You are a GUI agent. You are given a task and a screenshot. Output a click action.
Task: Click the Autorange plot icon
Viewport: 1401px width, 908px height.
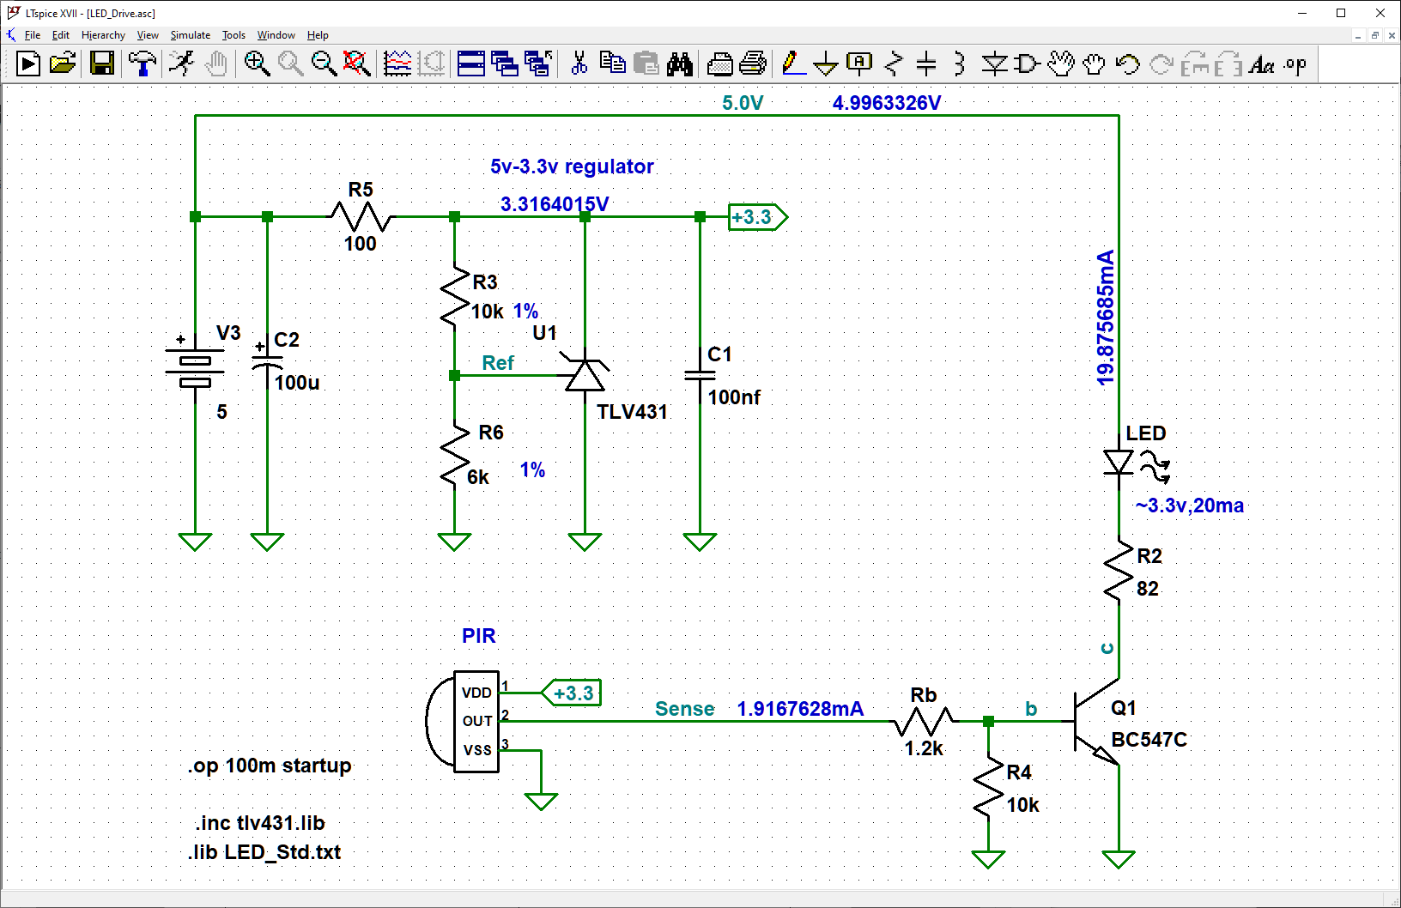[x=397, y=64]
